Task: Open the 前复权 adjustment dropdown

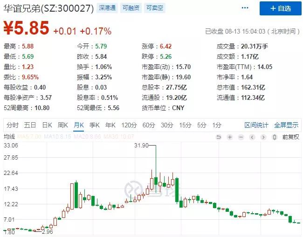Action: coord(290,137)
